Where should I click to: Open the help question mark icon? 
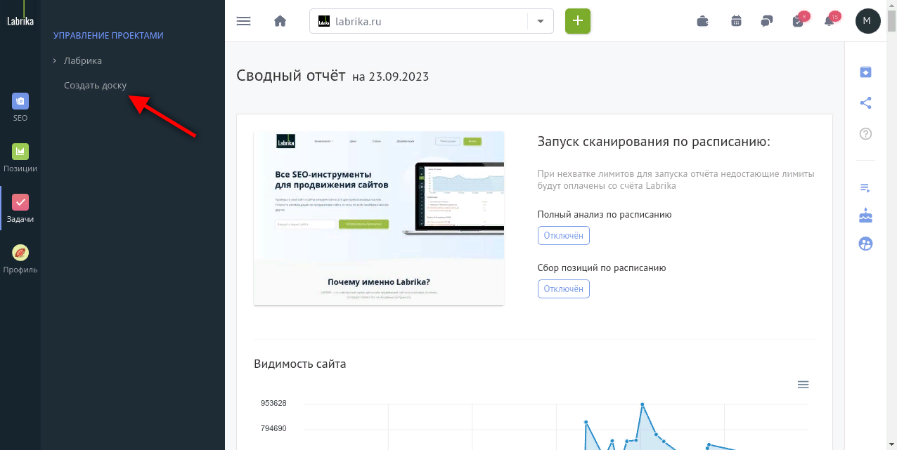[866, 133]
